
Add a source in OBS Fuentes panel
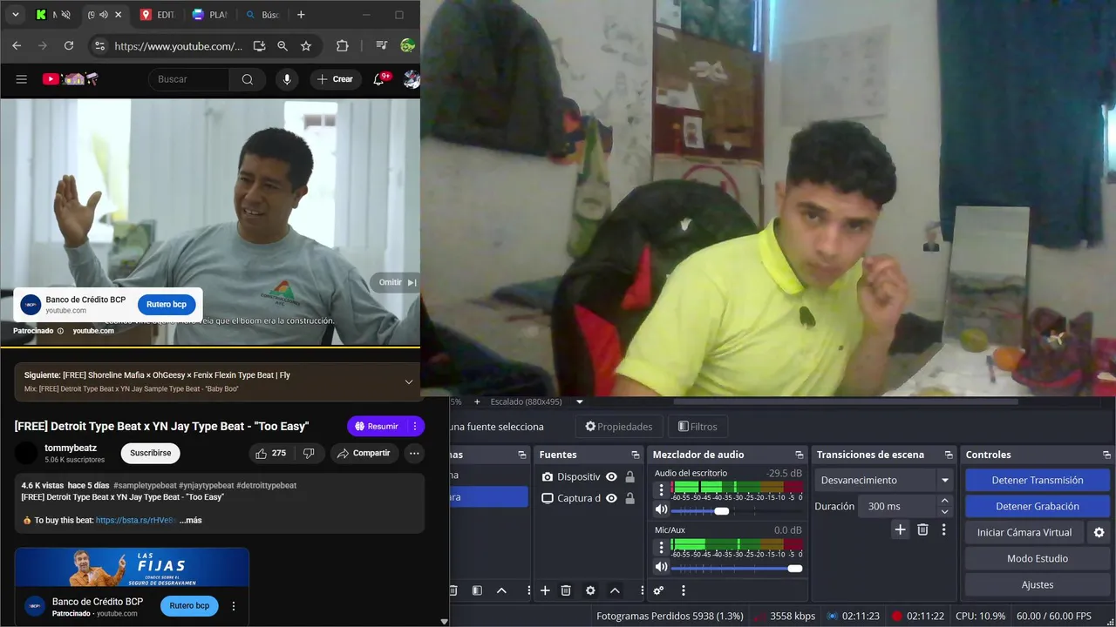pyautogui.click(x=545, y=590)
